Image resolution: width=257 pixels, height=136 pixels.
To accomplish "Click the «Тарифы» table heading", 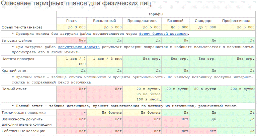I will [156, 14].
